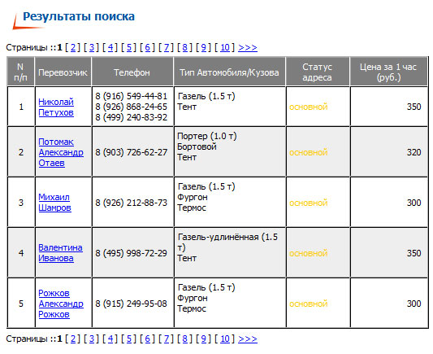Go to page 2 in top pagination
The height and width of the screenshot is (354, 433).
73,47
